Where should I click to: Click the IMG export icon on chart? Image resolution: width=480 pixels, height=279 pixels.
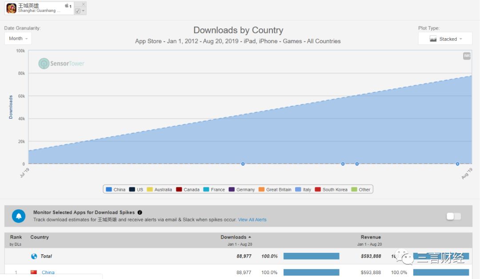[467, 56]
